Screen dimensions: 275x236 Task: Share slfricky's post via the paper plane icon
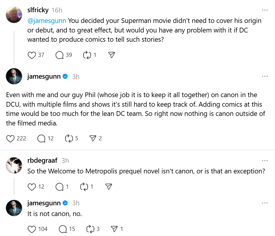(x=111, y=55)
